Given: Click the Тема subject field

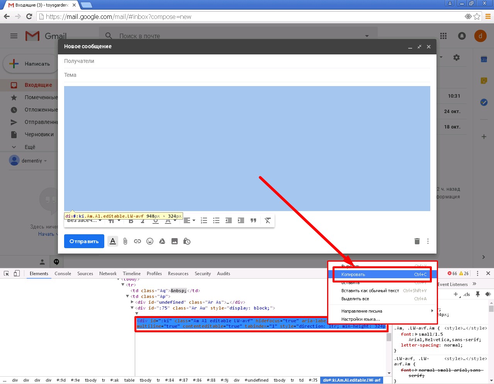Looking at the screenshot, I should coord(247,75).
